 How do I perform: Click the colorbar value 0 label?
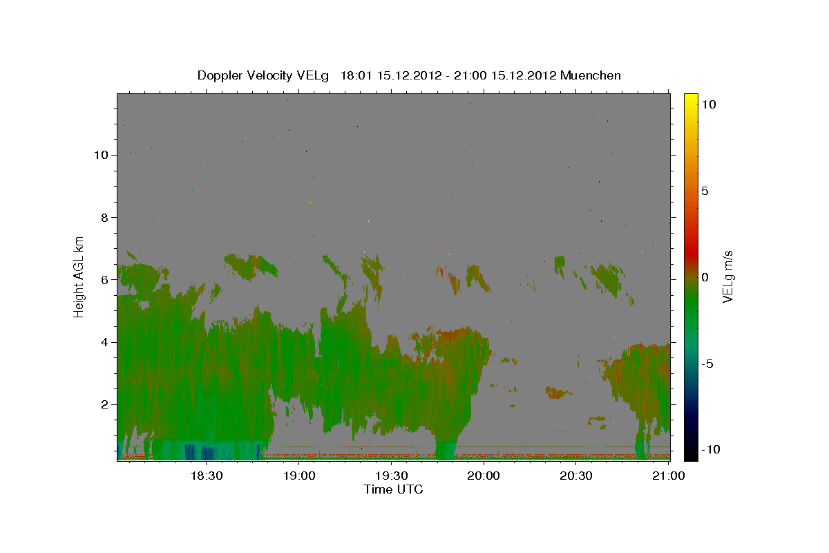pos(705,277)
